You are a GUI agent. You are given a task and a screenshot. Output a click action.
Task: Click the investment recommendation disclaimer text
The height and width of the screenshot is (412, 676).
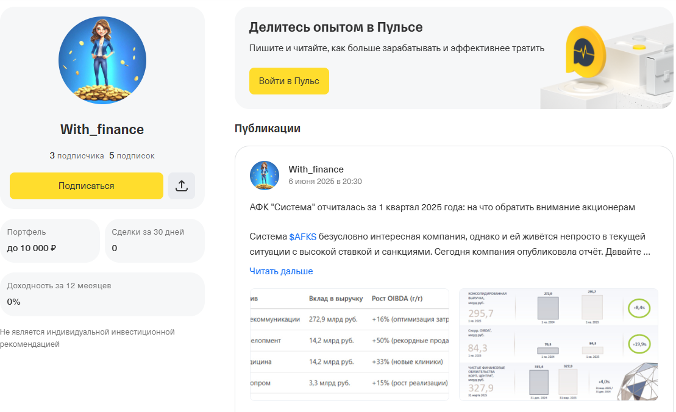point(88,338)
